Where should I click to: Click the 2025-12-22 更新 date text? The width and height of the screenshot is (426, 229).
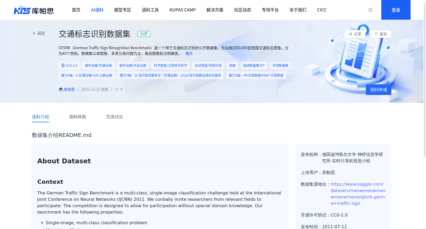tap(95, 89)
